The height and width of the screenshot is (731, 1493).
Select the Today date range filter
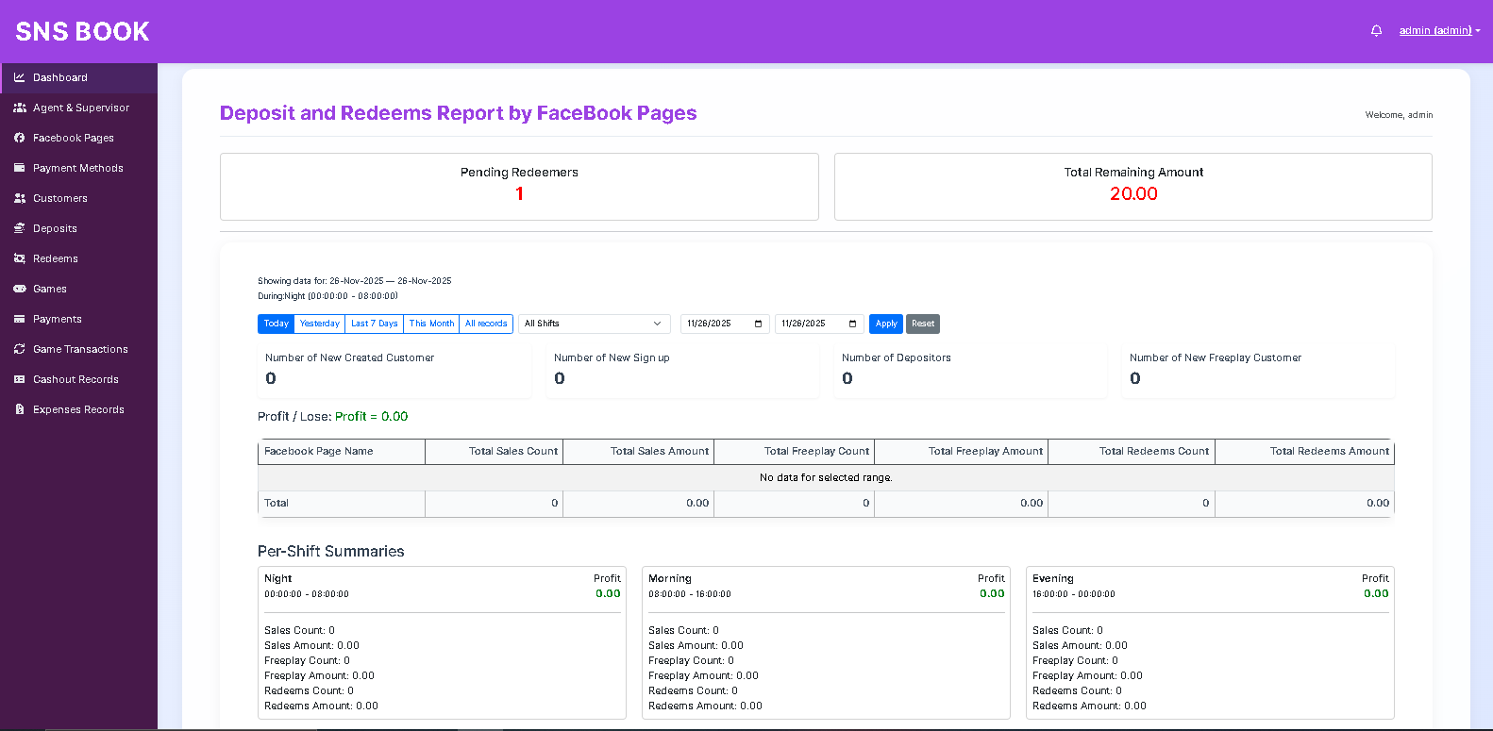tap(276, 324)
